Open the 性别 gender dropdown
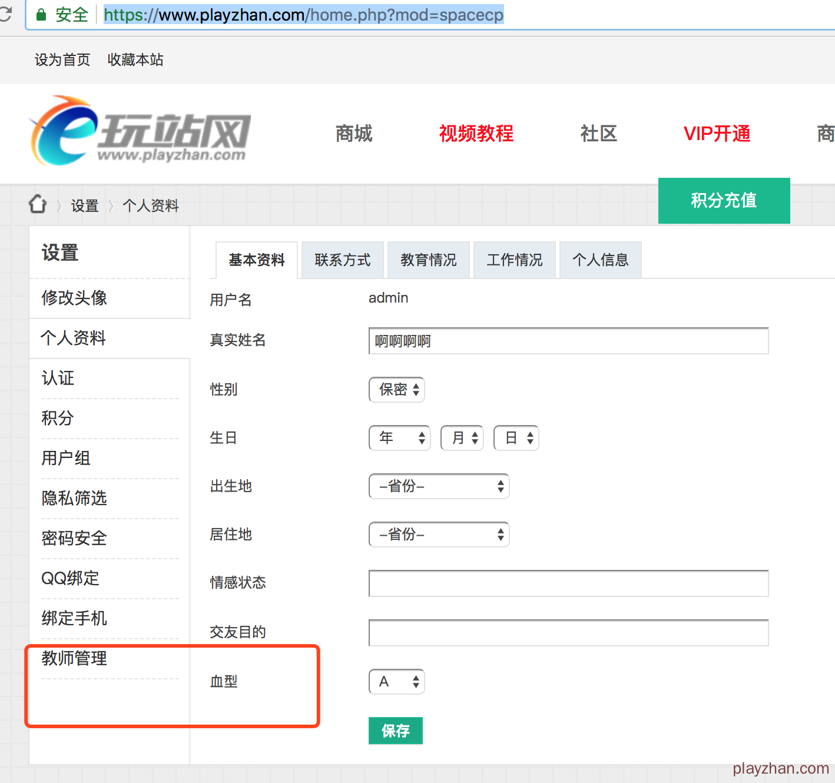The width and height of the screenshot is (835, 783). 396,390
